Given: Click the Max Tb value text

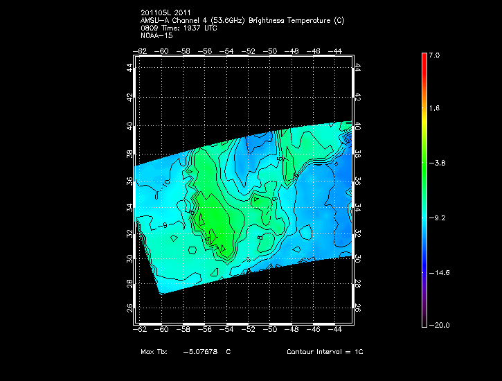Looking at the screenshot, I should (200, 352).
